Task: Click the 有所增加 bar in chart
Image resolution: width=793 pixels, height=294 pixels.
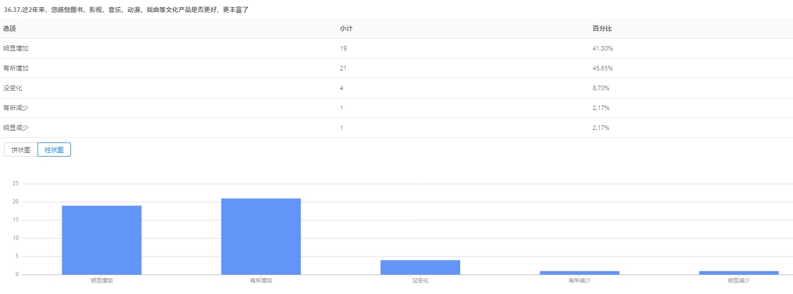Action: pyautogui.click(x=261, y=237)
